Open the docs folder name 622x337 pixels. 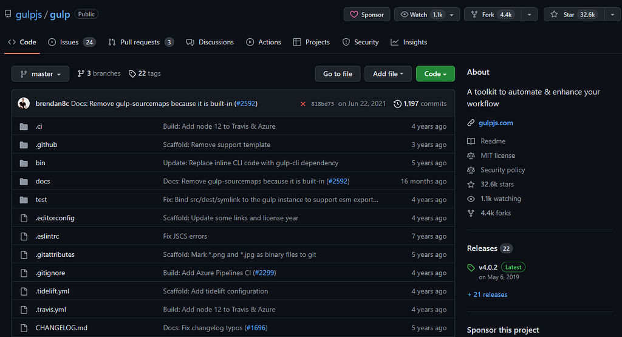[43, 181]
